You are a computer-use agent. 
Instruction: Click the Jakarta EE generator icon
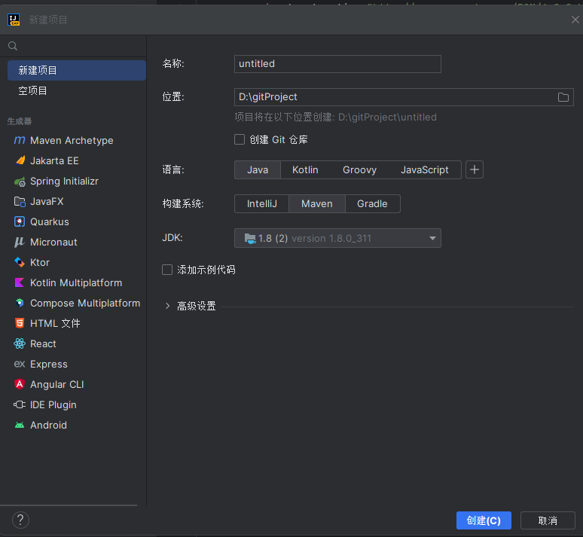pyautogui.click(x=20, y=161)
